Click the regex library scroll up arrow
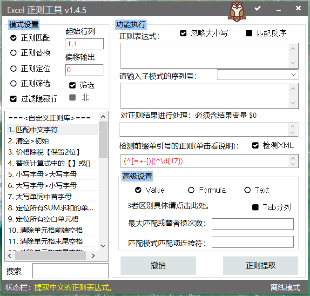 tap(103, 117)
